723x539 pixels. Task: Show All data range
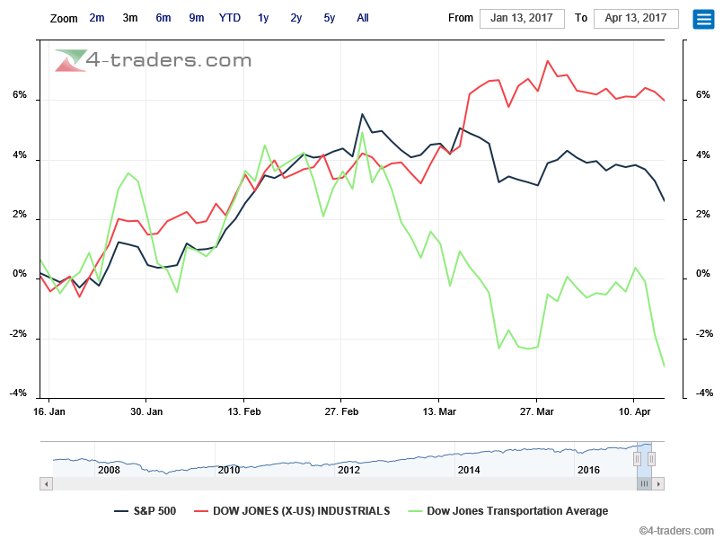pyautogui.click(x=363, y=18)
